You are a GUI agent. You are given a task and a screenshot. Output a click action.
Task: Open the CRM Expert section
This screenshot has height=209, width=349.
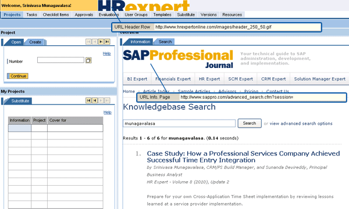coord(273,79)
